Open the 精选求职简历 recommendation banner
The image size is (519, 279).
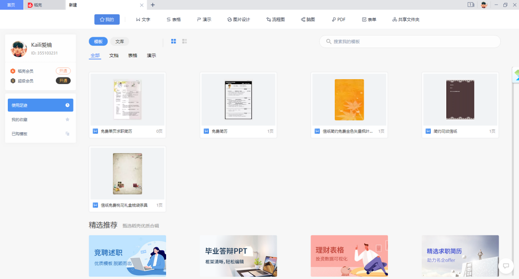point(460,256)
